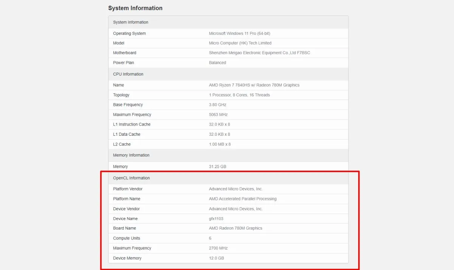Image resolution: width=454 pixels, height=270 pixels.
Task: Click the System Information page heading
Action: 135,8
